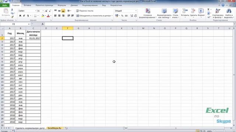The height and width of the screenshot is (132, 236).
Task: Click the Fill down icon
Action: (208, 13)
